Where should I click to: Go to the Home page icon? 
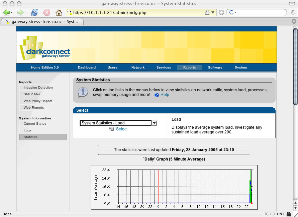tap(59, 13)
